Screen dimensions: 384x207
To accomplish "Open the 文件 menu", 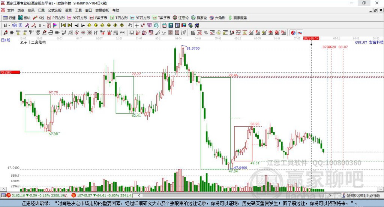I will click(x=10, y=10).
